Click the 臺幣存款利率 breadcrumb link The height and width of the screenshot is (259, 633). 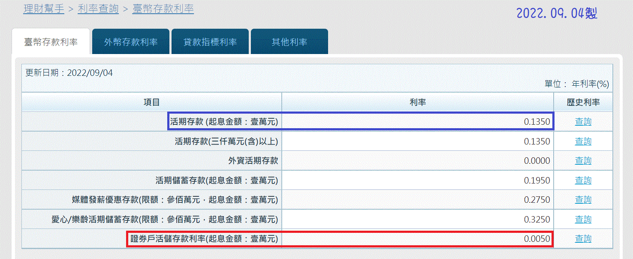(163, 9)
